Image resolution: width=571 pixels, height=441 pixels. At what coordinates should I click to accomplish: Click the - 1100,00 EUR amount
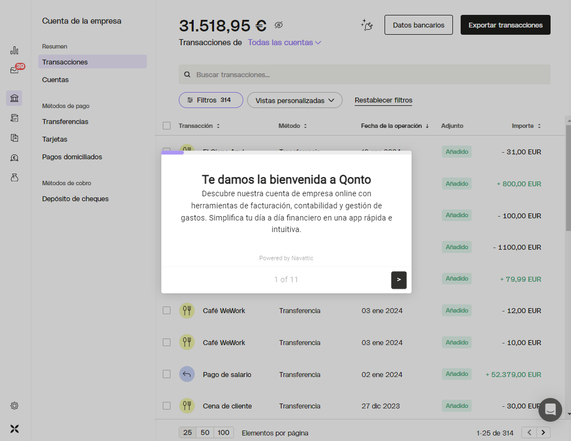pos(517,248)
